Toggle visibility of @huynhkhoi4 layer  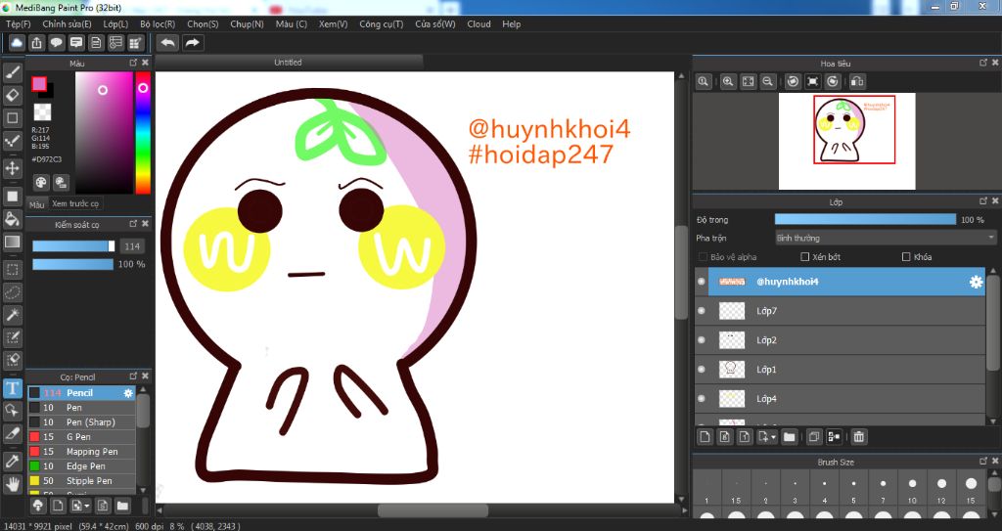coord(702,282)
